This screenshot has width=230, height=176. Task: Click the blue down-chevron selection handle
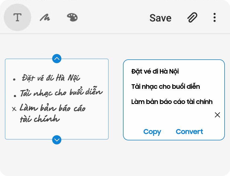pyautogui.click(x=57, y=140)
